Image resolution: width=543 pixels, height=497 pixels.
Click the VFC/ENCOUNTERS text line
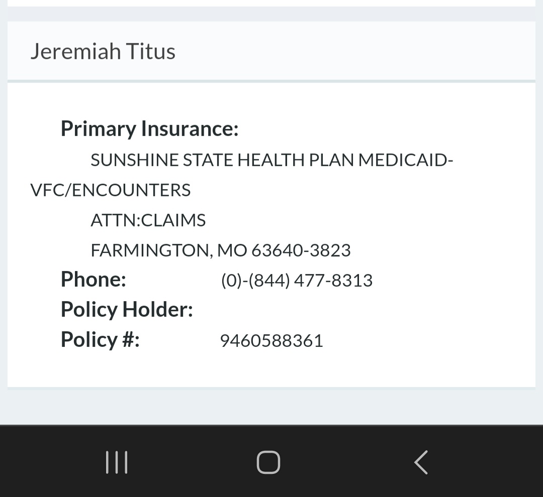pyautogui.click(x=111, y=190)
